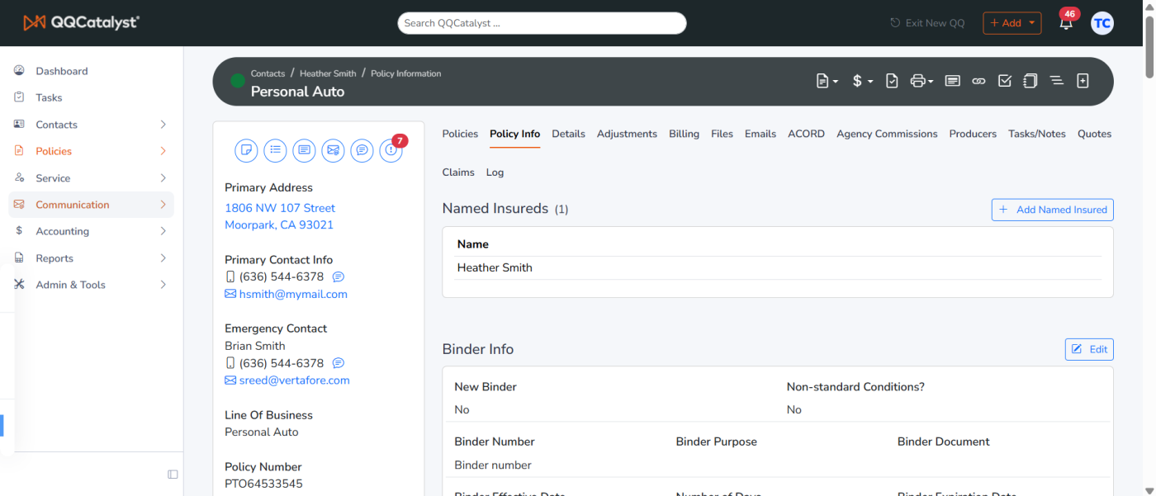Open the Producers tab
Screen dimensions: 1156x496
tap(973, 134)
